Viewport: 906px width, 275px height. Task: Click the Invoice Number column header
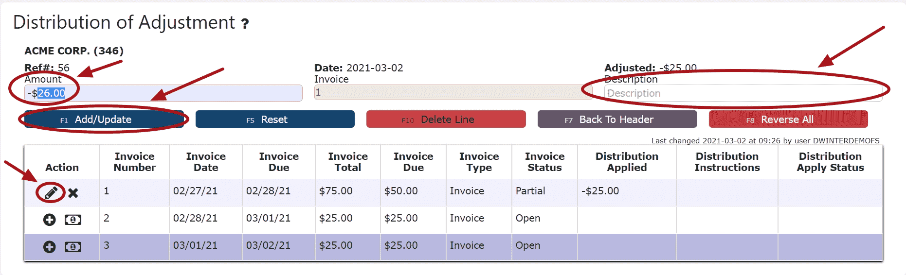point(134,162)
